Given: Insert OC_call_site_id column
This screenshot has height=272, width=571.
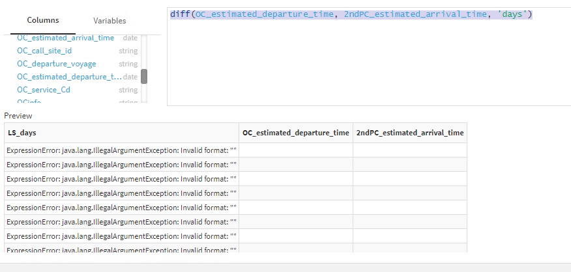Looking at the screenshot, I should tap(44, 51).
